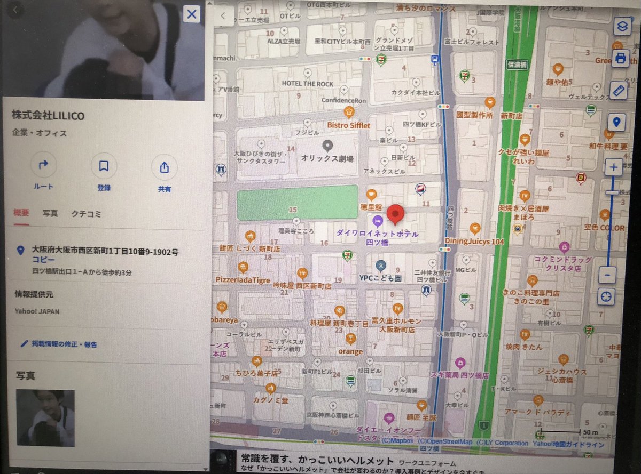Click the コクミンドラッグ shop icon
The width and height of the screenshot is (641, 474).
(564, 247)
